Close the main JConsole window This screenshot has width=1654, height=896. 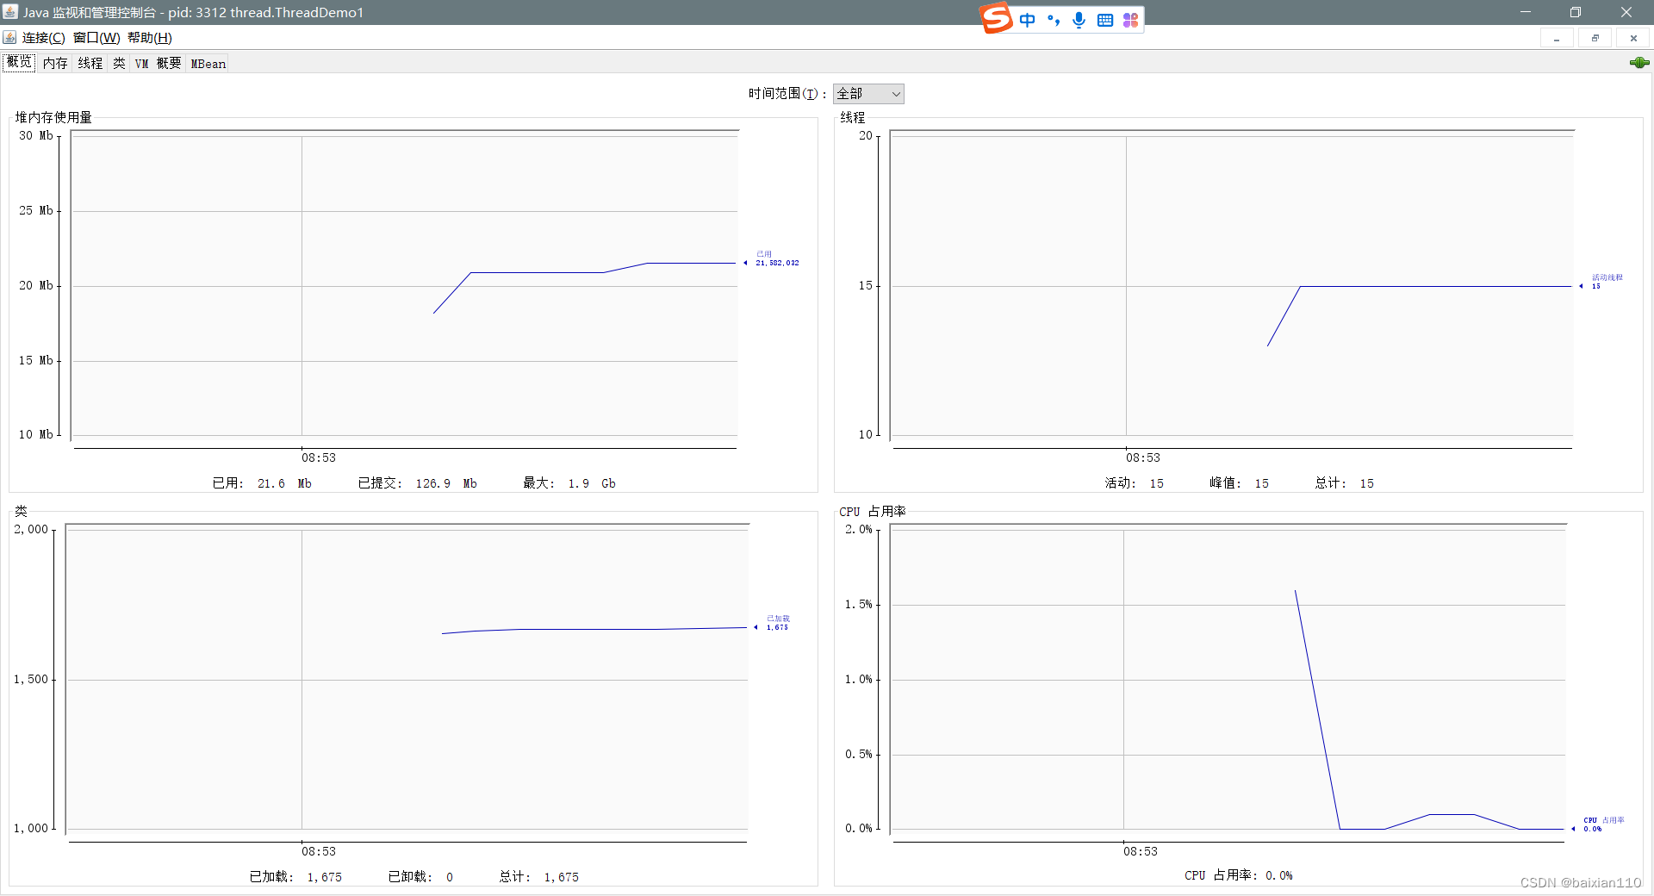coord(1626,12)
